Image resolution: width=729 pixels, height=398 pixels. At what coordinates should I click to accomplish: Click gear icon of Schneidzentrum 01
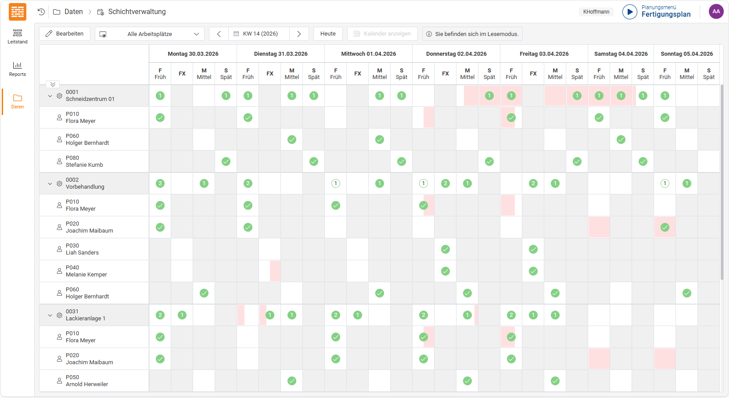(59, 96)
